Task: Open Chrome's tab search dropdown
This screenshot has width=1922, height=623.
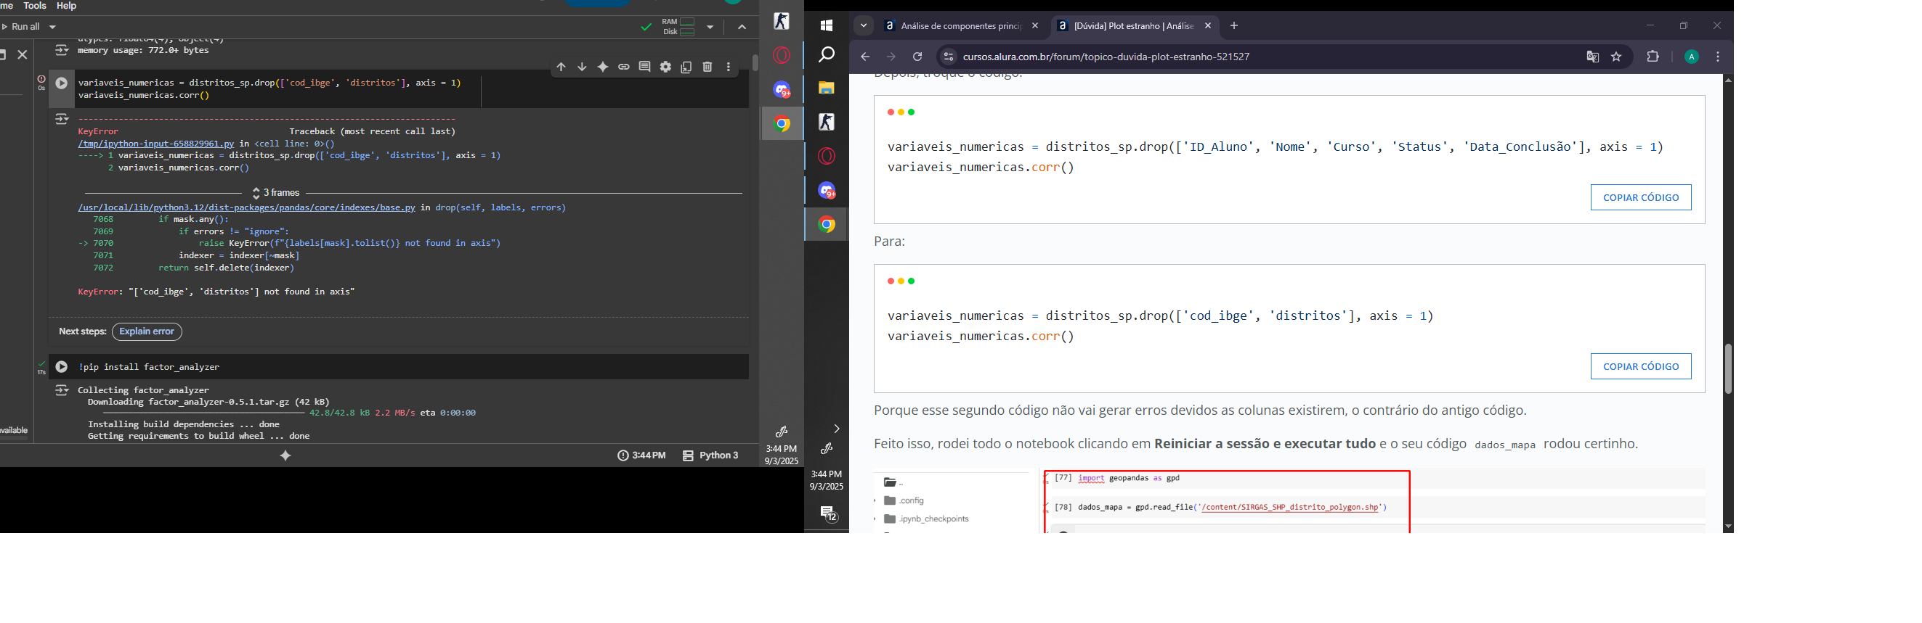Action: 863,25
